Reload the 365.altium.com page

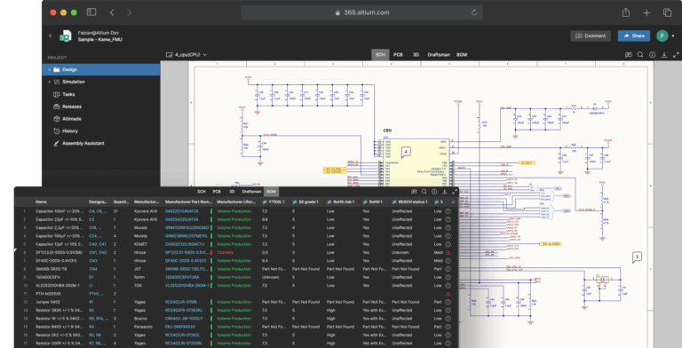[474, 12]
